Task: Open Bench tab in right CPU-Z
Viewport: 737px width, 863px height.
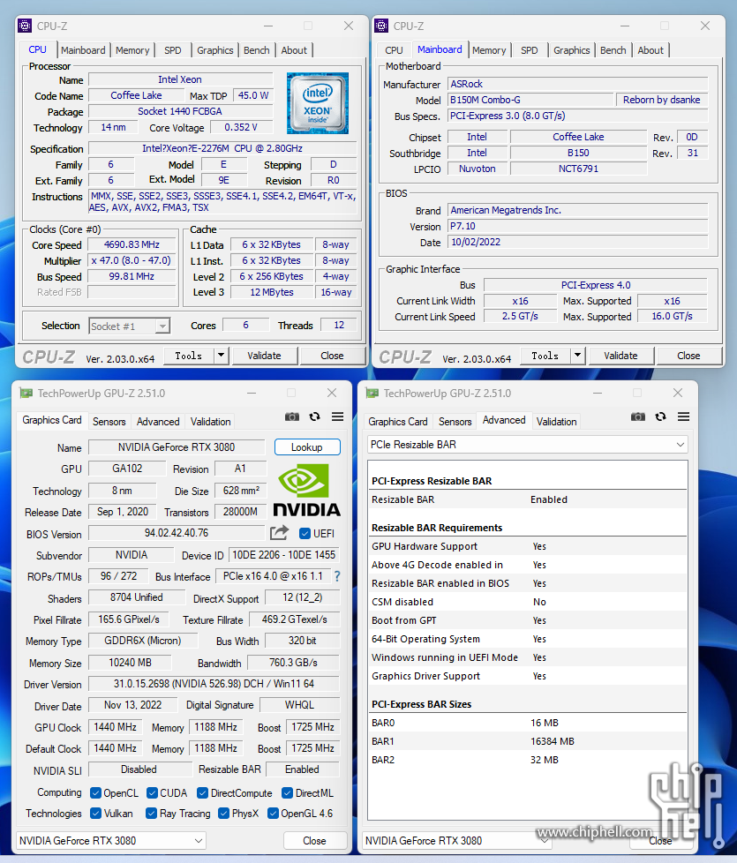Action: 613,50
